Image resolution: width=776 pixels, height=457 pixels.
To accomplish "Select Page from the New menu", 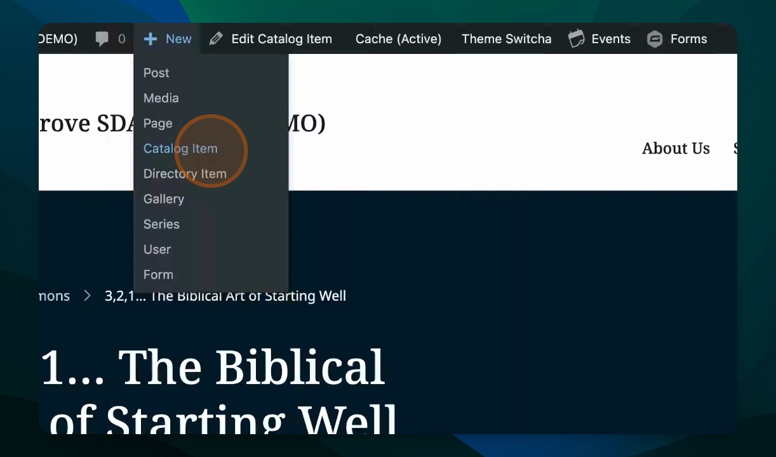I will [157, 124].
